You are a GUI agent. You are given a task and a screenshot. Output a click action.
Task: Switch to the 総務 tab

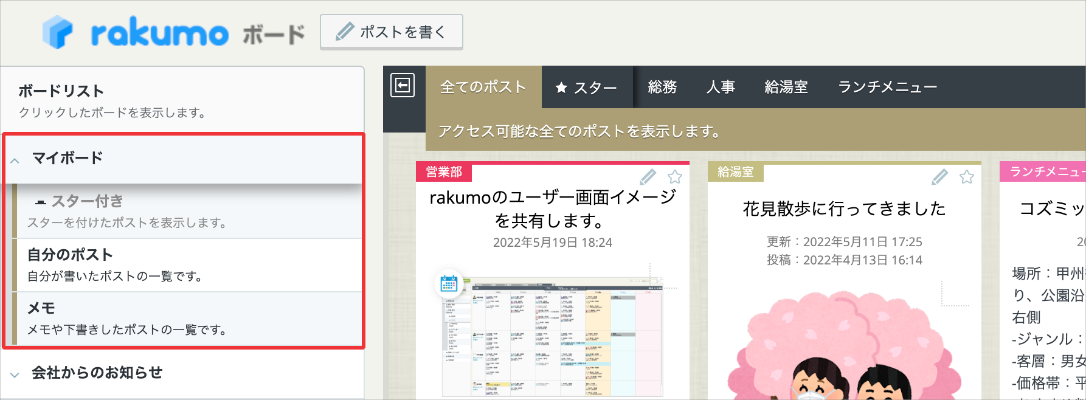pyautogui.click(x=663, y=87)
